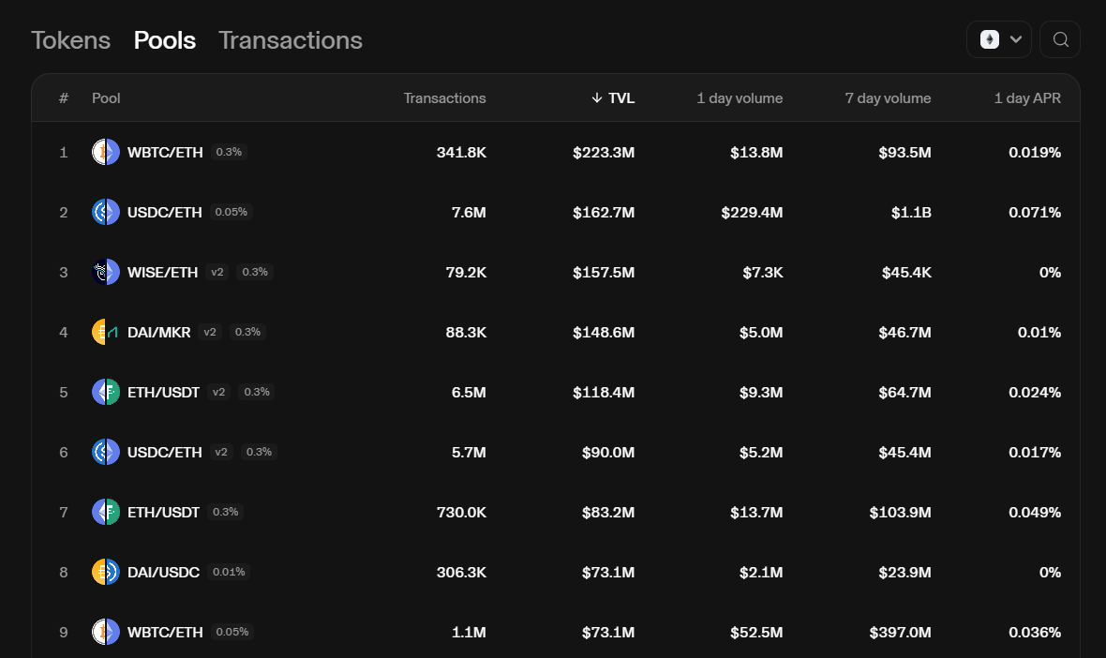Image resolution: width=1106 pixels, height=658 pixels.
Task: Click the Ethereum logo in network selector
Action: pyautogui.click(x=989, y=39)
